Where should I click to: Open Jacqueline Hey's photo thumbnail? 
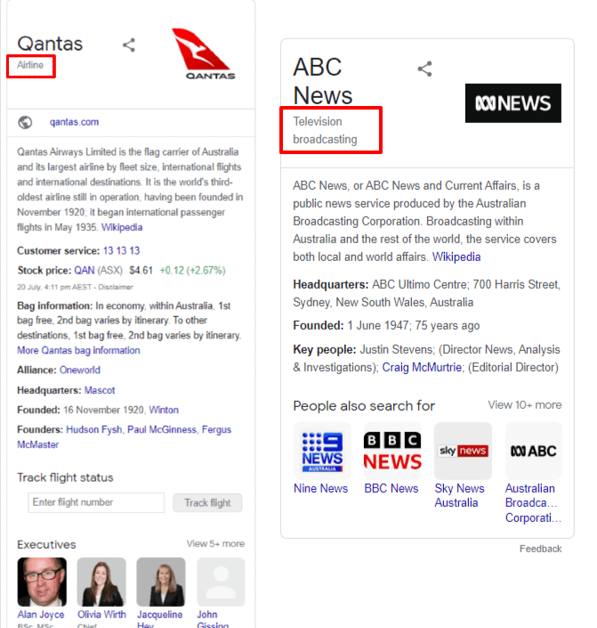(x=161, y=582)
